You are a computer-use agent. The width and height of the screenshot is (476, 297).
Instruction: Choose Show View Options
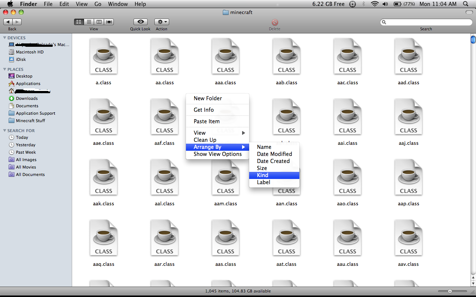click(218, 154)
